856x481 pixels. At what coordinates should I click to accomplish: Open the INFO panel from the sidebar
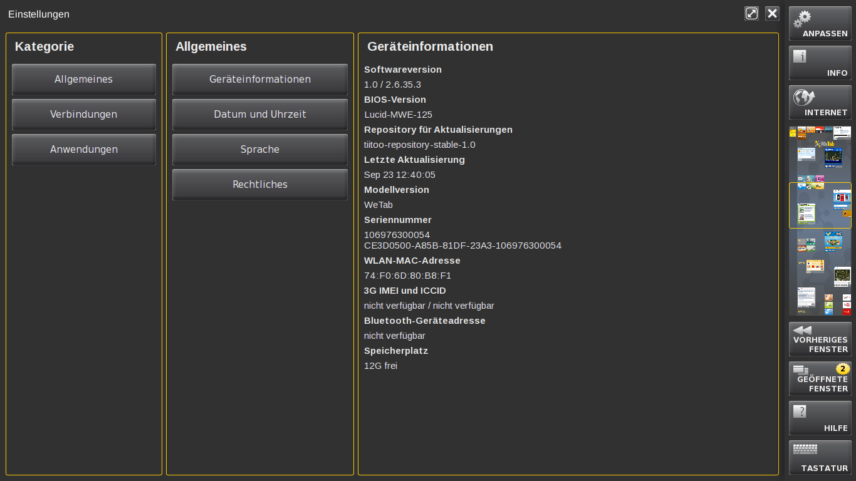820,63
